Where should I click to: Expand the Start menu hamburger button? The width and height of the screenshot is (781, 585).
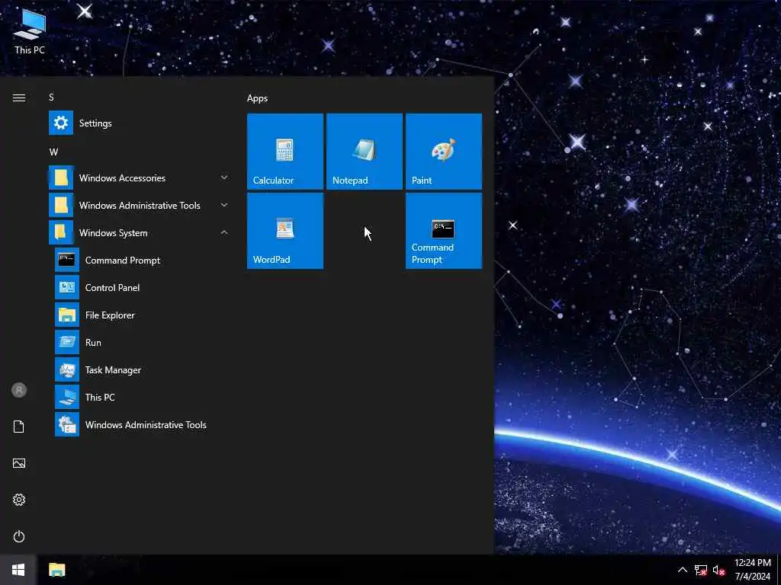click(x=19, y=97)
